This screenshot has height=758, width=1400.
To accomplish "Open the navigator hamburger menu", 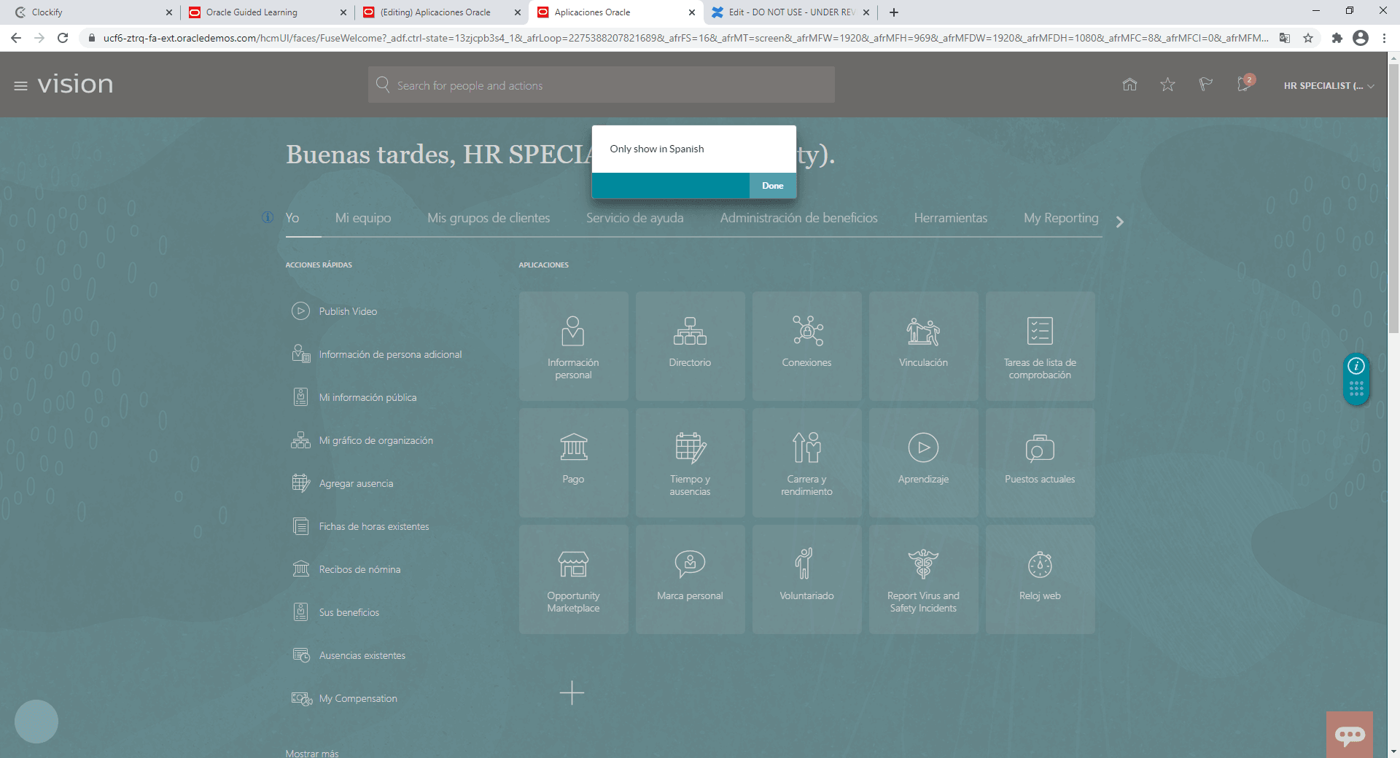I will coord(20,86).
